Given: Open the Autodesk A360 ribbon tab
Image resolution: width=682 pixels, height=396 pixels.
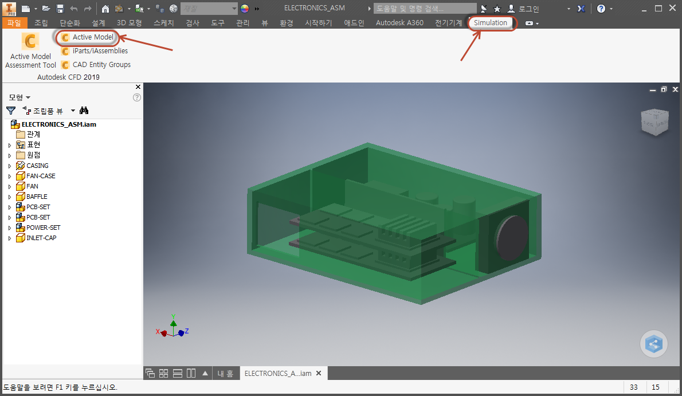Looking at the screenshot, I should point(399,22).
